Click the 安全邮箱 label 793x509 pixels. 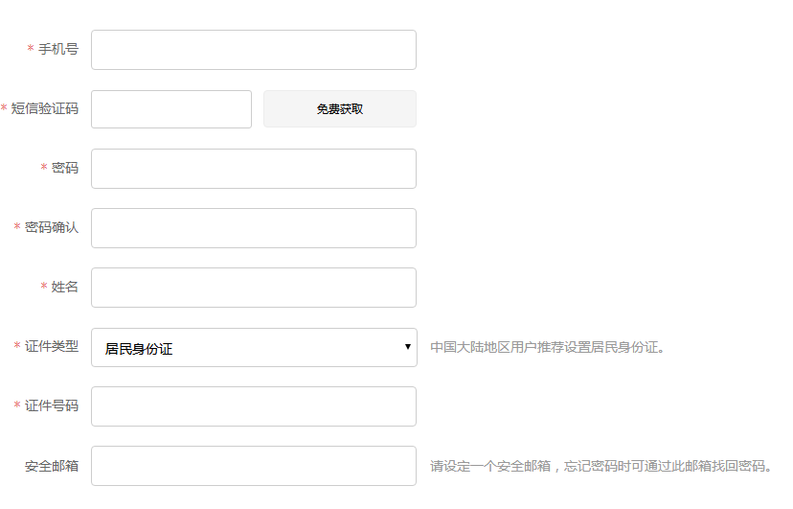click(x=52, y=466)
